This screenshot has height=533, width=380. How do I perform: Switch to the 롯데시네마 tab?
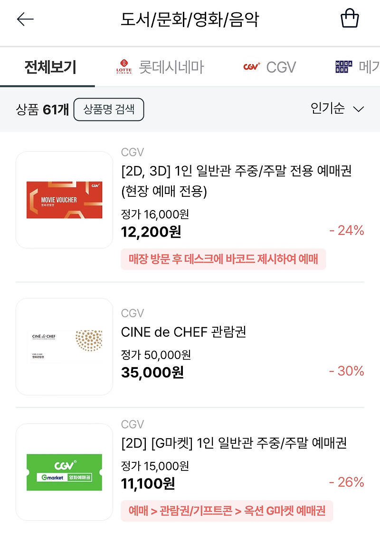coord(171,67)
